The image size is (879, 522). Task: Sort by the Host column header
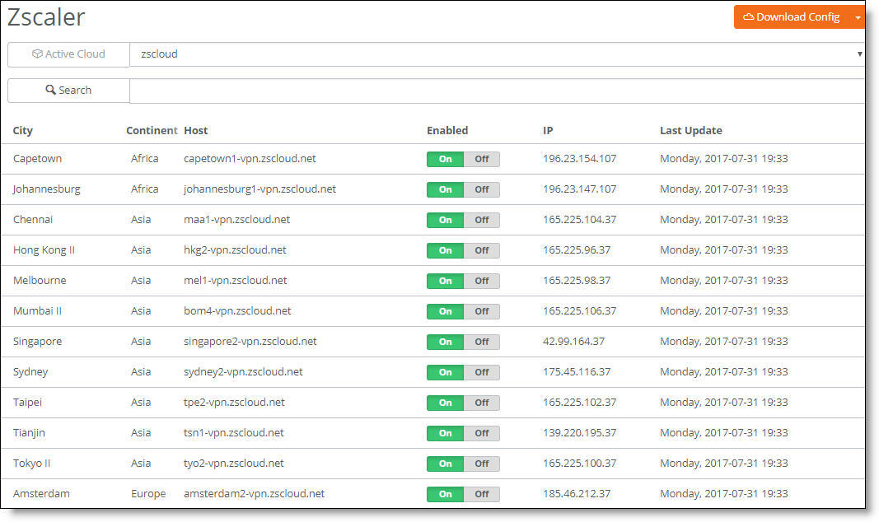pos(195,130)
